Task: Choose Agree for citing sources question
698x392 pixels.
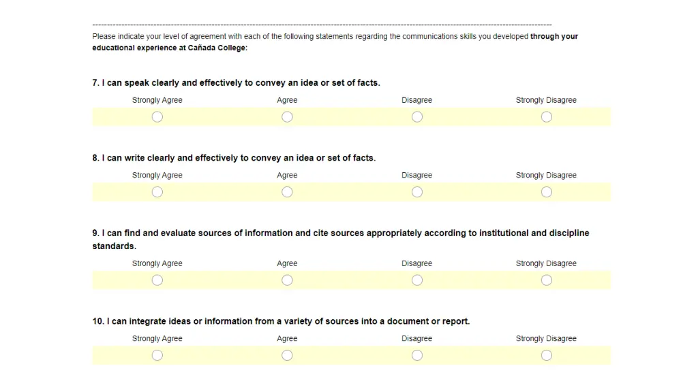Action: [287, 280]
